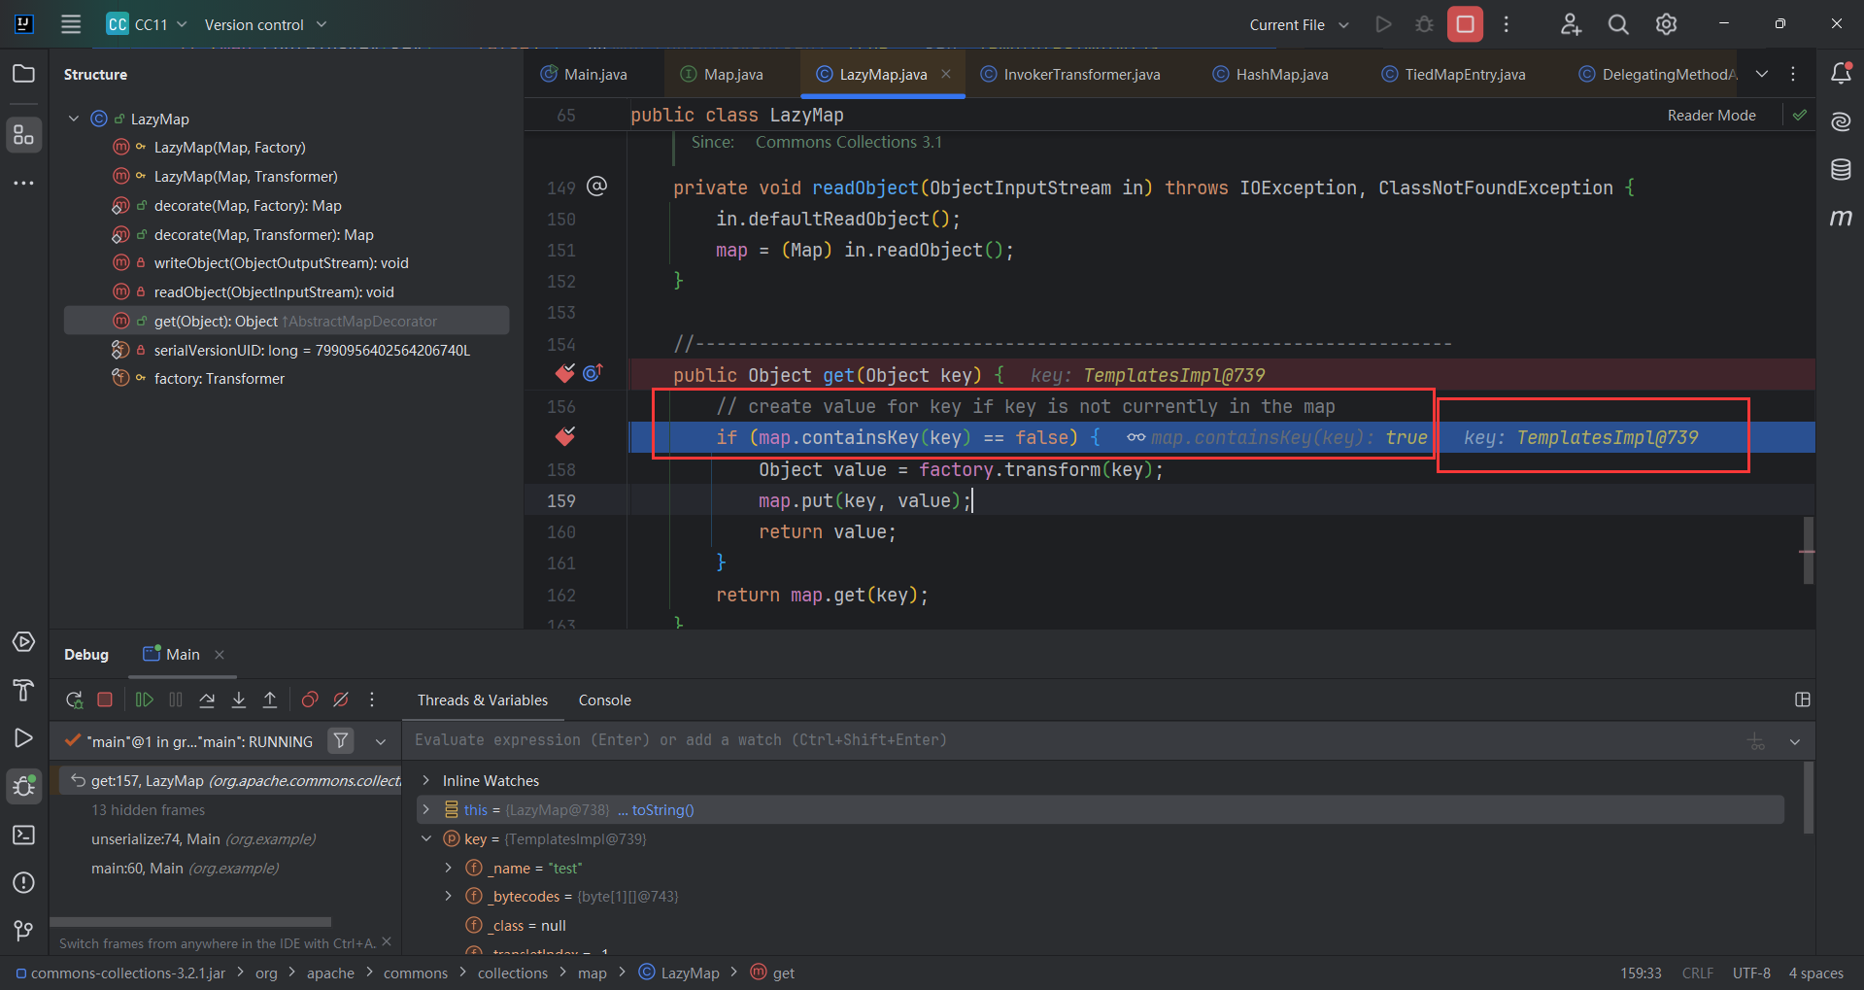Screen dimensions: 1864x990
Task: Switch to Map.java tab
Action: point(722,74)
